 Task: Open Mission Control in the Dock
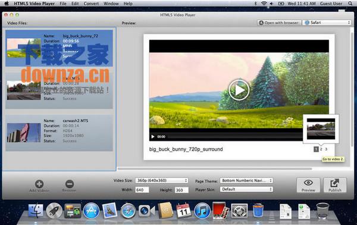pyautogui.click(x=73, y=211)
